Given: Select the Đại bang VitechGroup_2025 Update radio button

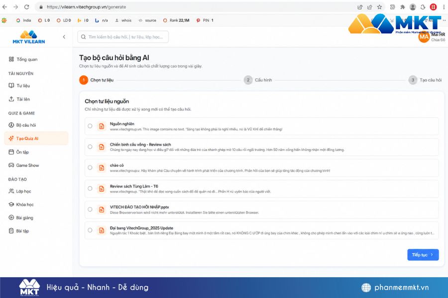Looking at the screenshot, I should 90,230.
